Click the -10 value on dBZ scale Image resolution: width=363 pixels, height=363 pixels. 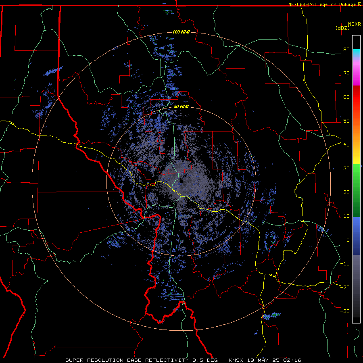point(345,264)
